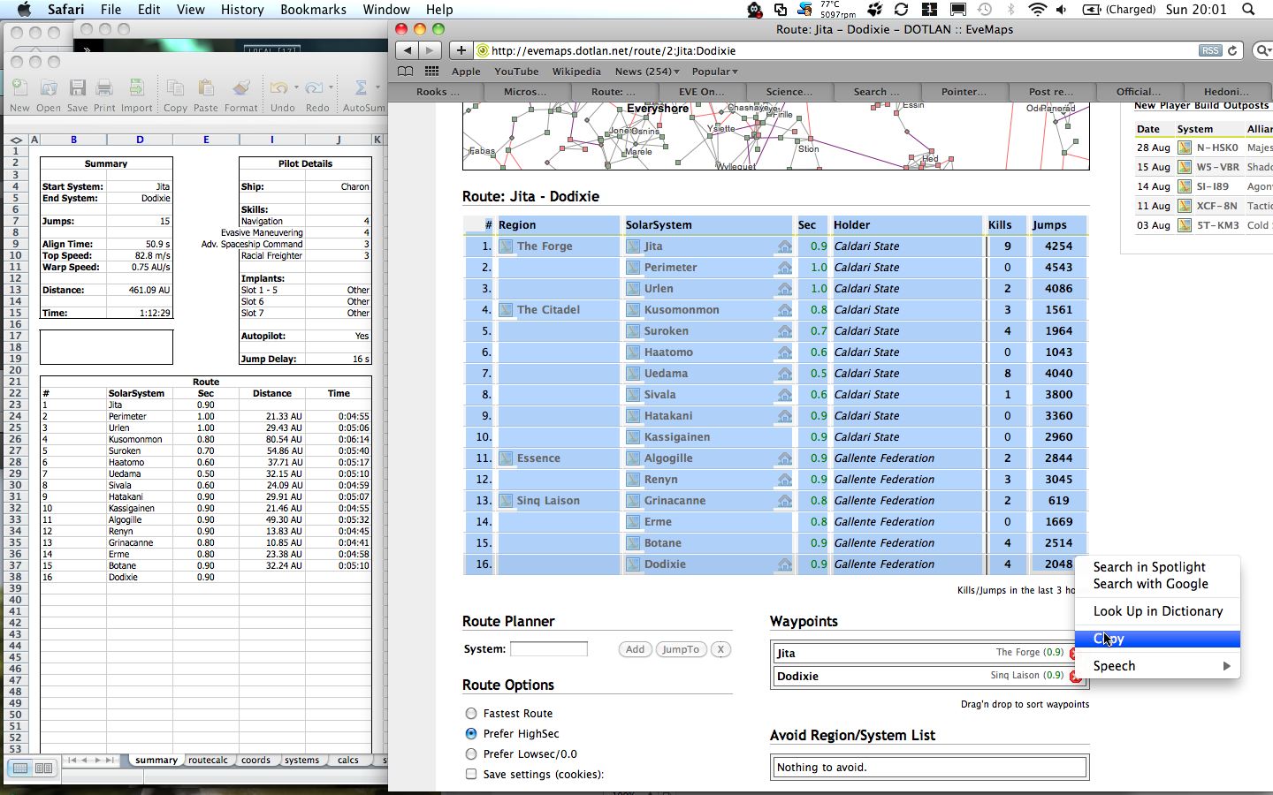
Task: Open the Bookmarks menu in the menu bar
Action: (313, 10)
